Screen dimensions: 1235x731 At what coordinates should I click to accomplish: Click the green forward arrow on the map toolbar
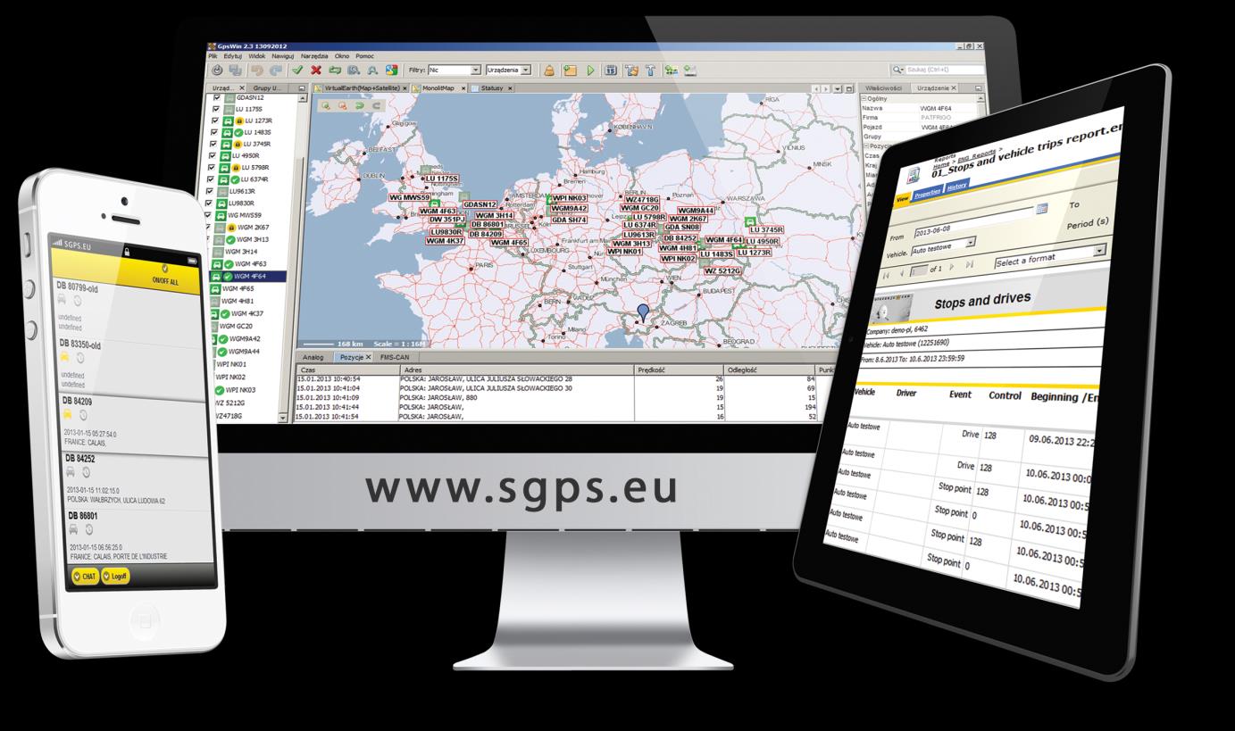(x=359, y=105)
